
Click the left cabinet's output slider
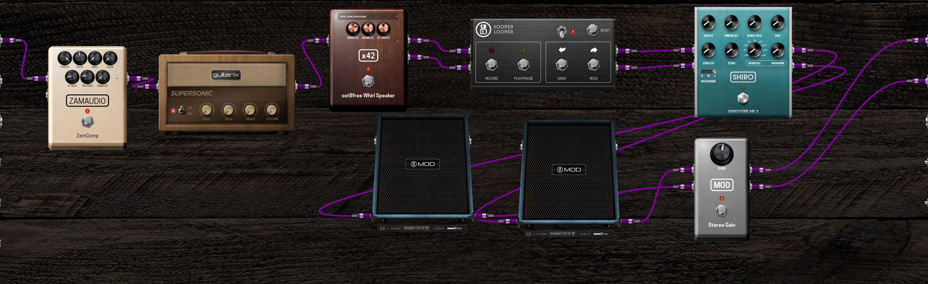pyautogui.click(x=455, y=228)
